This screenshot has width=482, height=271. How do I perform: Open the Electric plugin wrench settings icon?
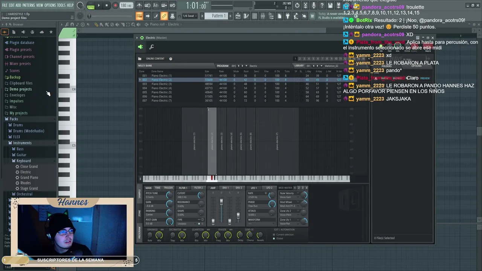[x=152, y=47]
